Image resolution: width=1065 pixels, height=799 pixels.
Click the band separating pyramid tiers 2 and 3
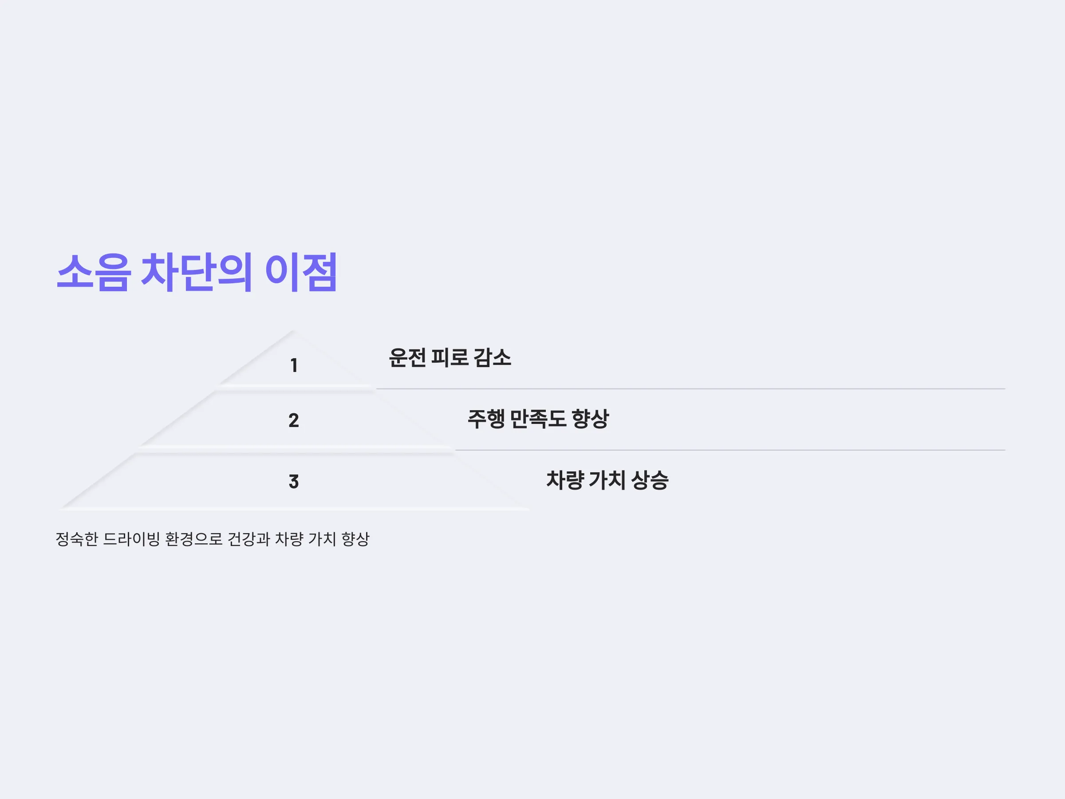point(296,450)
